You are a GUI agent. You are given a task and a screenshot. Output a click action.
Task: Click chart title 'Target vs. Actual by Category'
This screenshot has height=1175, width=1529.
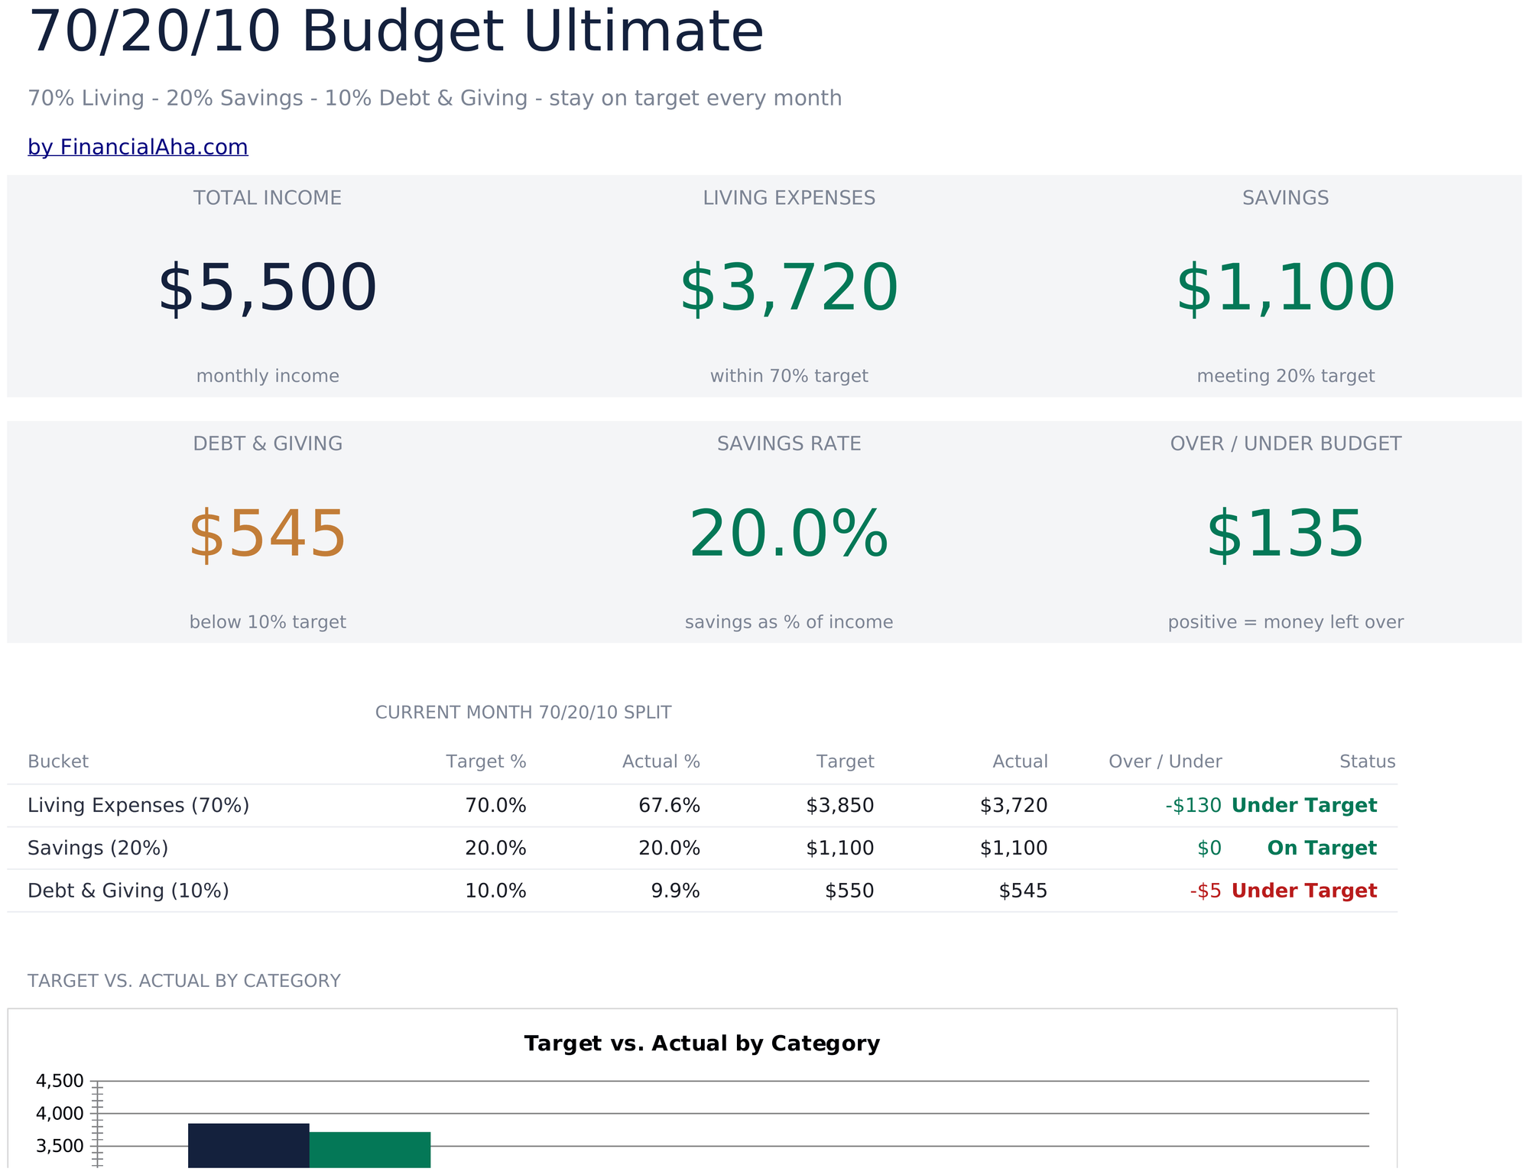click(x=702, y=1044)
